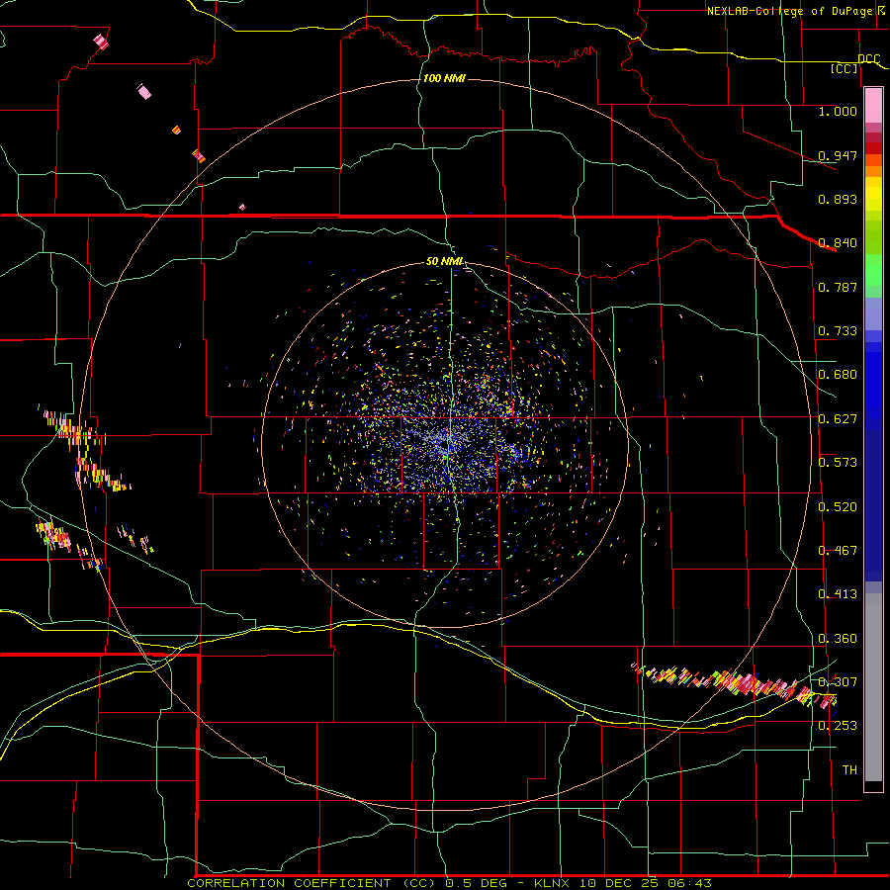This screenshot has width=890, height=890.
Task: Select the 0.680 color scale value
Action: point(838,375)
